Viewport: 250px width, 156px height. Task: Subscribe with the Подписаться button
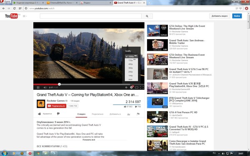pyautogui.click(x=56, y=106)
